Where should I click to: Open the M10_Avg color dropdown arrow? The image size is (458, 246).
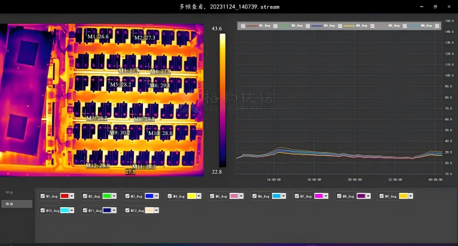click(72, 210)
